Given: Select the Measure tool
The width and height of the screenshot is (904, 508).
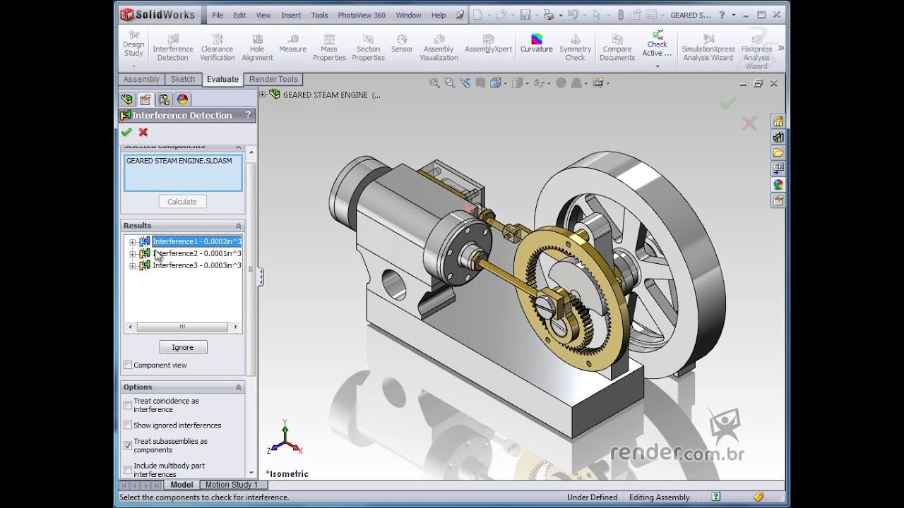Looking at the screenshot, I should pyautogui.click(x=292, y=44).
